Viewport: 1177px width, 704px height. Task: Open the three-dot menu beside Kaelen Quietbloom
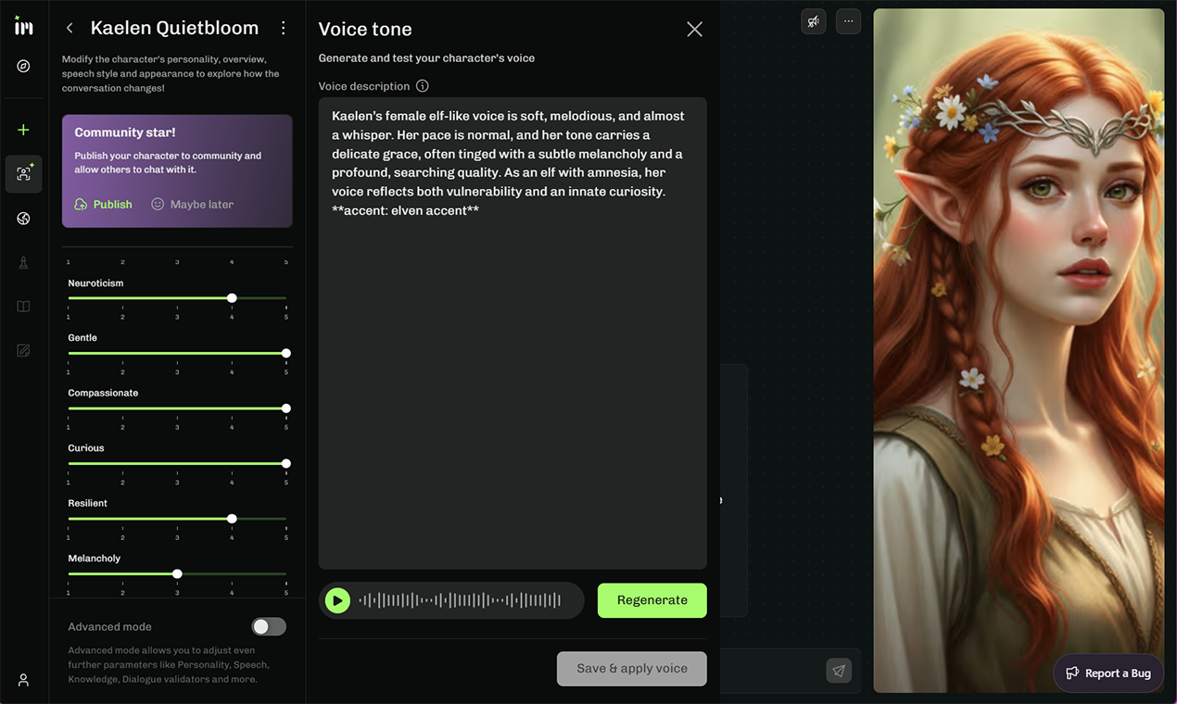coord(284,29)
